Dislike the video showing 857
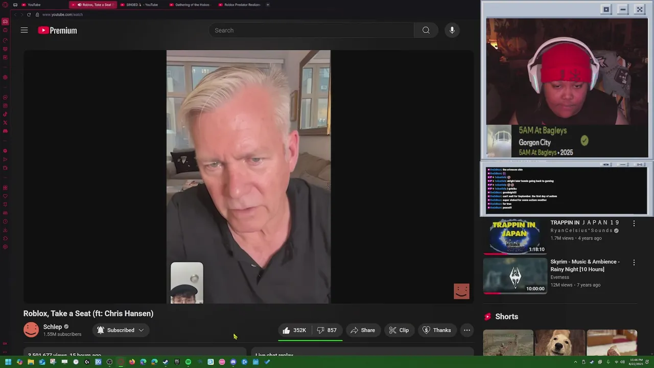 point(326,330)
